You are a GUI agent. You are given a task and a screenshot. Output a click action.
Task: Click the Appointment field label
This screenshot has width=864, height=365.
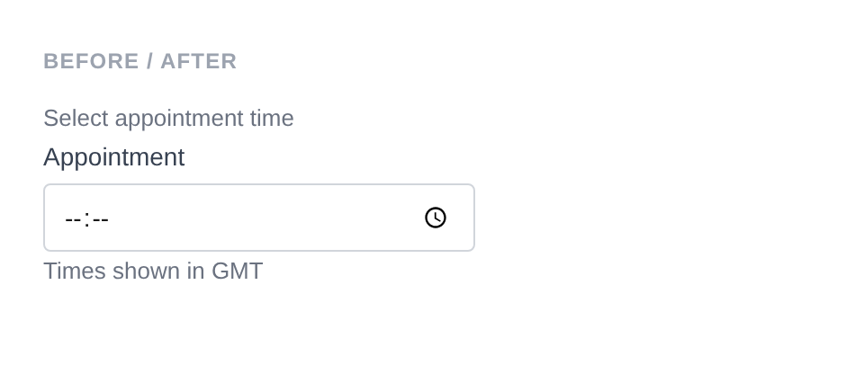tap(113, 157)
